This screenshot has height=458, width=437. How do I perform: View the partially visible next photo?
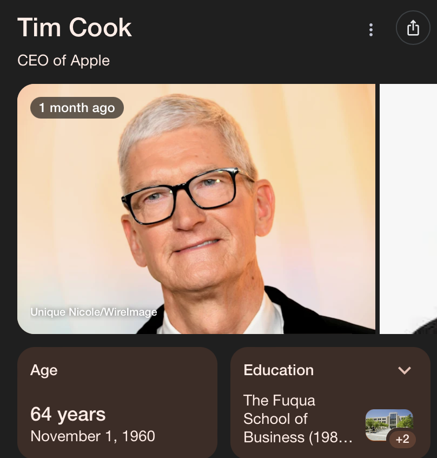(408, 209)
